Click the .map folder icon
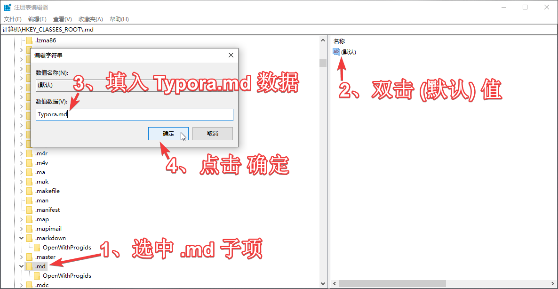The image size is (558, 289). [x=30, y=219]
